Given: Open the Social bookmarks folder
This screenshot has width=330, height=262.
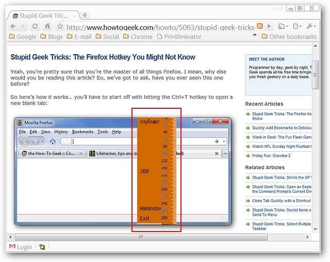Looking at the screenshot, I should 107,37.
